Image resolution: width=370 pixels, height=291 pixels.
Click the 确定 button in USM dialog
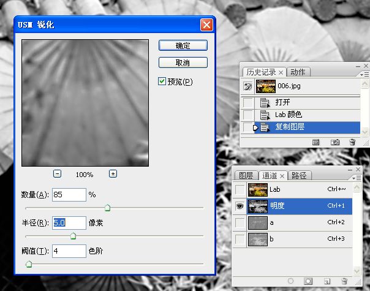tap(183, 45)
